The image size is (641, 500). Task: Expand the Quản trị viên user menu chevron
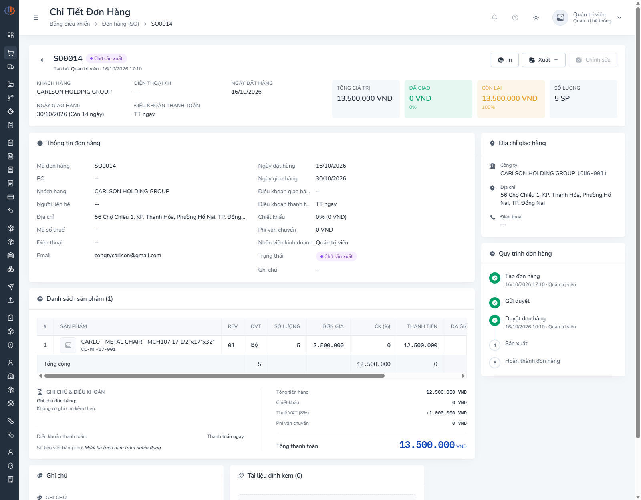[x=619, y=18]
